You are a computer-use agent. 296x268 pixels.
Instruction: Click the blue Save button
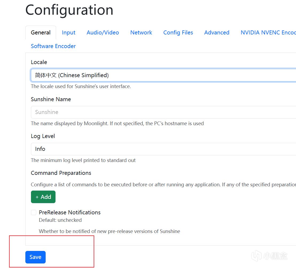click(x=35, y=257)
